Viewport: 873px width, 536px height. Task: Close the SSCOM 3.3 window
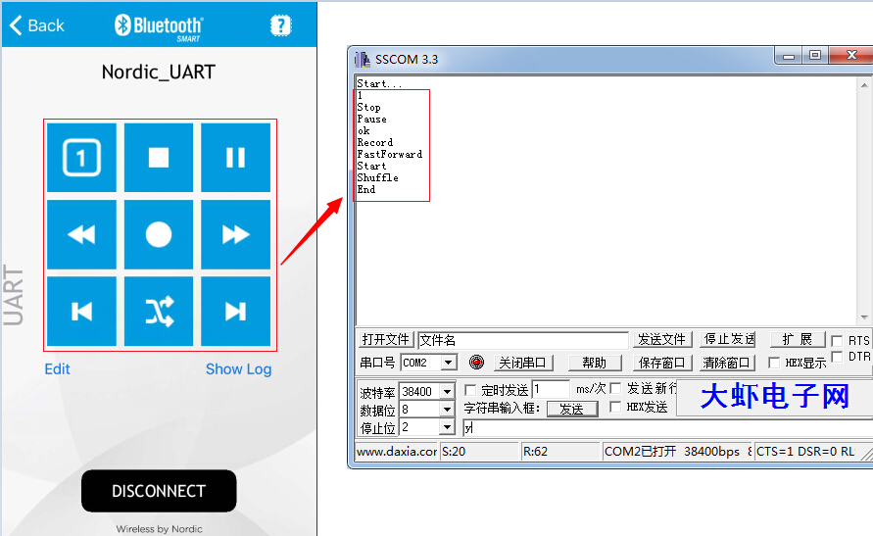(x=851, y=56)
